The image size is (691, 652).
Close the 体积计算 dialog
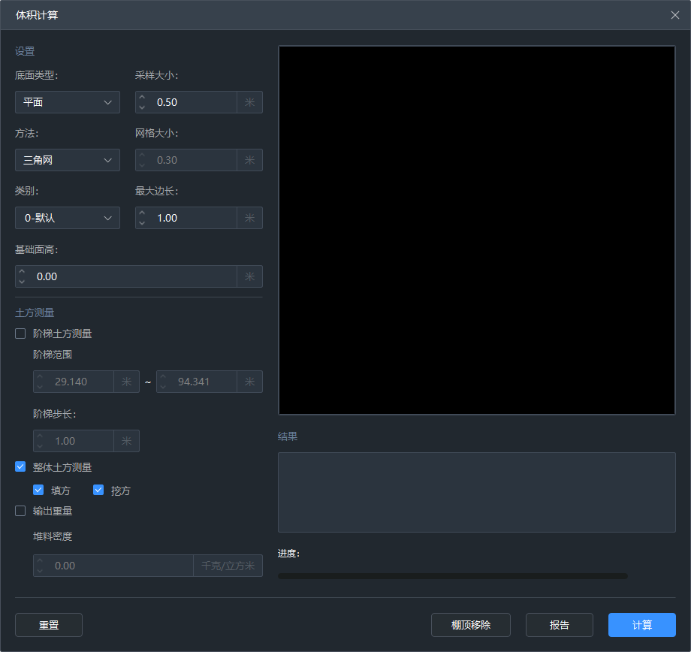coord(674,15)
